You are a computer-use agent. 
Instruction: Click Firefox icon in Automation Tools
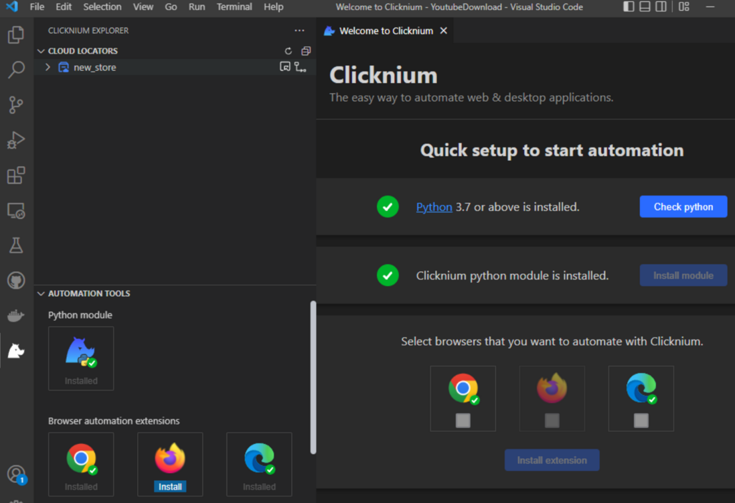pos(170,458)
